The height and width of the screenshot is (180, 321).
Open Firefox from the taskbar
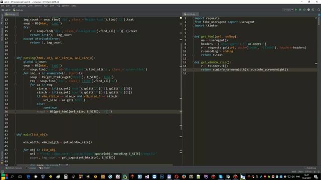[184, 176]
